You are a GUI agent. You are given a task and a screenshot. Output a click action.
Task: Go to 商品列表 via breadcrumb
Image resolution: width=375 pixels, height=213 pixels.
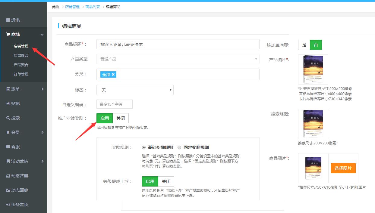[92, 6]
